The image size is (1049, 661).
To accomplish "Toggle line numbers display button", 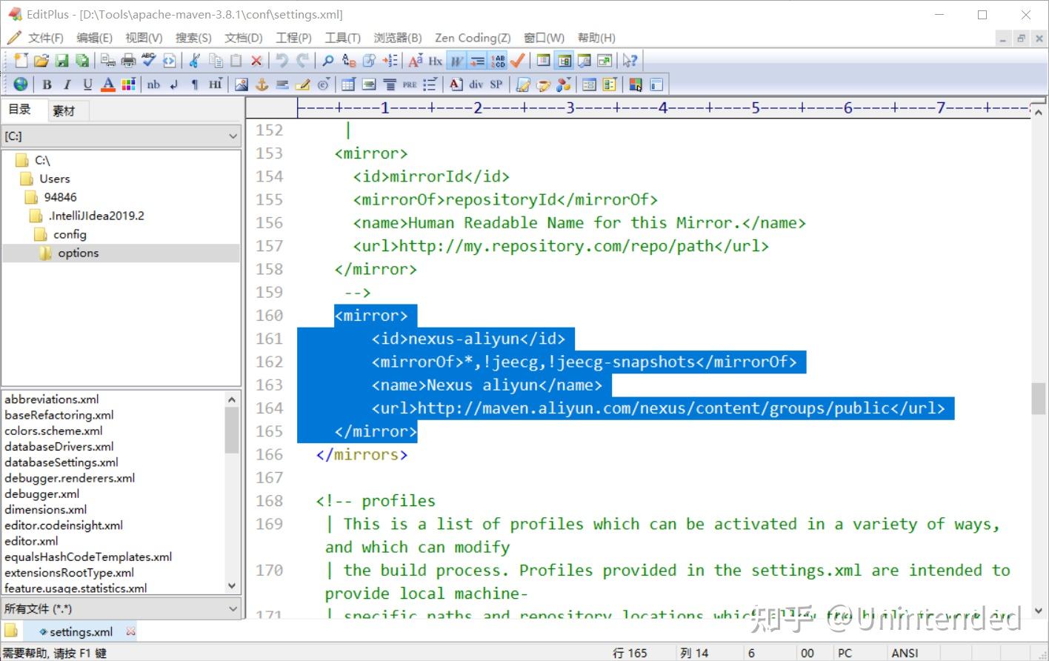I will tap(498, 61).
